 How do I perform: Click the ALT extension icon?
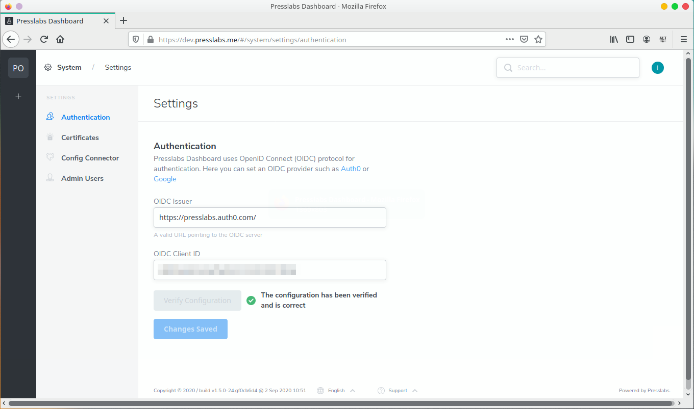click(x=663, y=39)
